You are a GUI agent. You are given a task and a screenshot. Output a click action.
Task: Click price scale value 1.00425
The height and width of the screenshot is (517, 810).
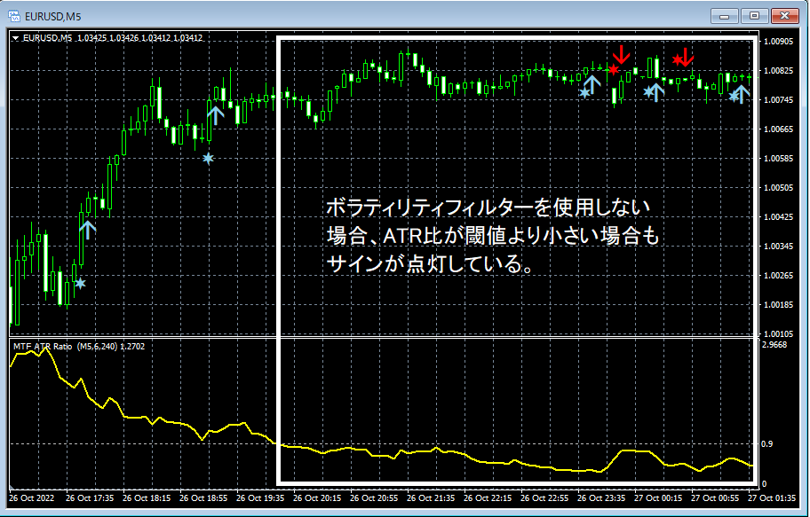click(778, 217)
